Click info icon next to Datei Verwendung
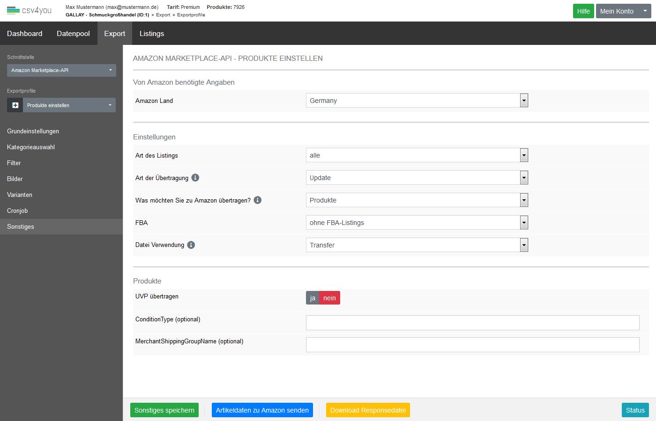This screenshot has height=421, width=656. tap(191, 245)
